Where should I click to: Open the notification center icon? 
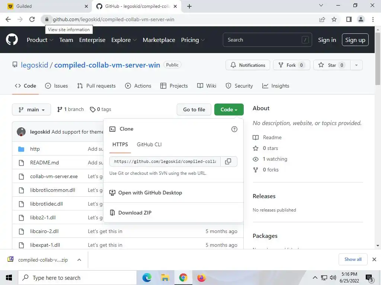point(369,278)
